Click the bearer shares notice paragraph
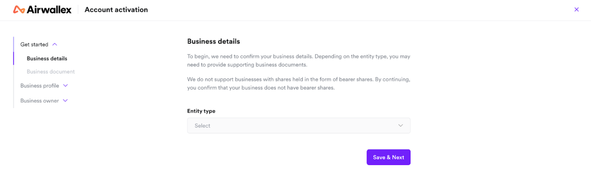The image size is (591, 169). pyautogui.click(x=298, y=83)
